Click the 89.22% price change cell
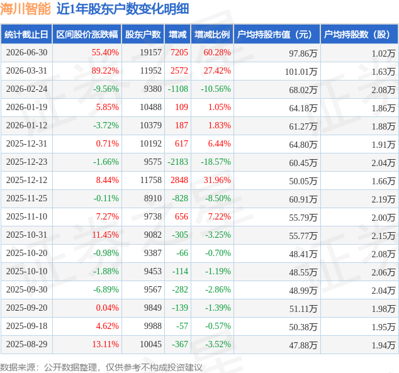Screen dimensions: 399x373 coord(105,70)
